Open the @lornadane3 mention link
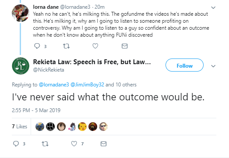The image size is (229, 158). point(54,85)
